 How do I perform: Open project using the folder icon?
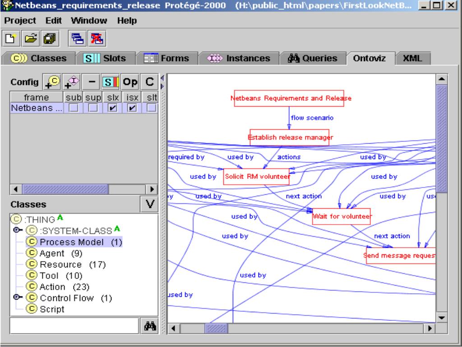click(31, 39)
